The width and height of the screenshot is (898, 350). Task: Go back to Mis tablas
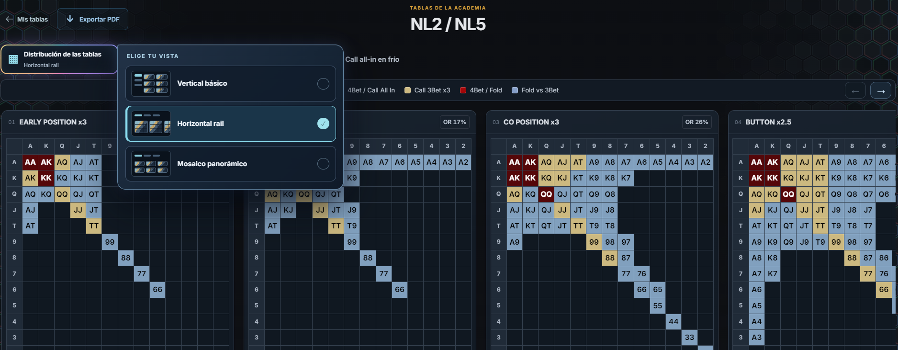[x=27, y=19]
